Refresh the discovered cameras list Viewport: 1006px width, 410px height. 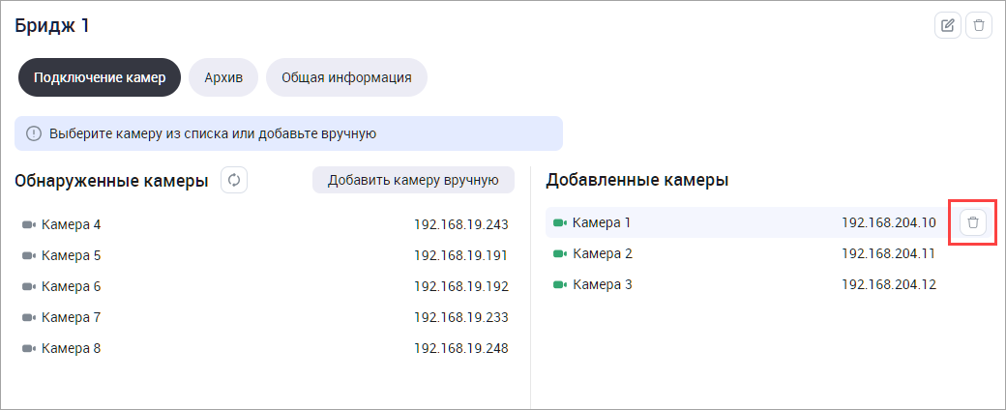[x=233, y=180]
